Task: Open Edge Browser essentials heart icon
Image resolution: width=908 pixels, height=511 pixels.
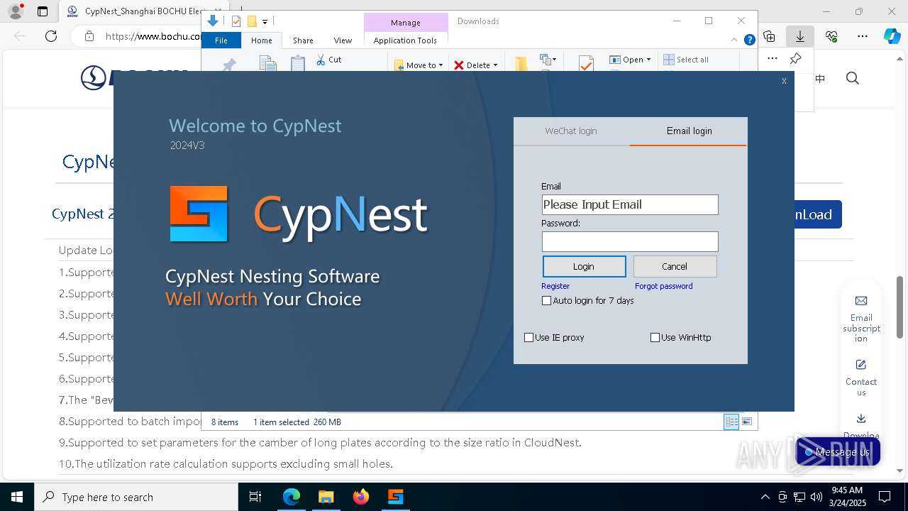Action: (x=831, y=36)
